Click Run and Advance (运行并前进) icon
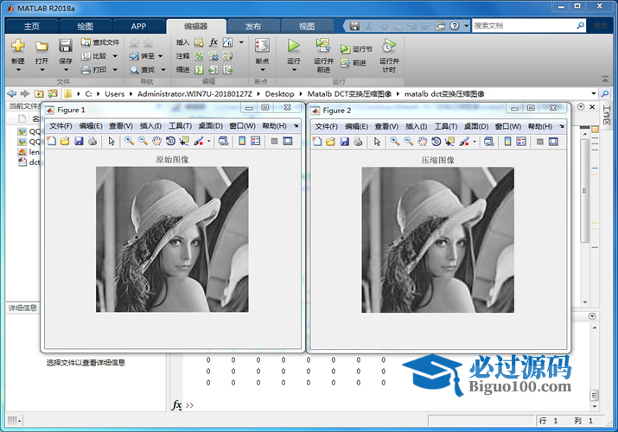Image resolution: width=618 pixels, height=432 pixels. point(323,46)
